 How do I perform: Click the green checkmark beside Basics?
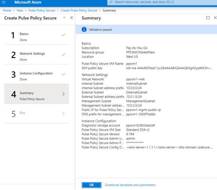pyautogui.click(x=63, y=35)
